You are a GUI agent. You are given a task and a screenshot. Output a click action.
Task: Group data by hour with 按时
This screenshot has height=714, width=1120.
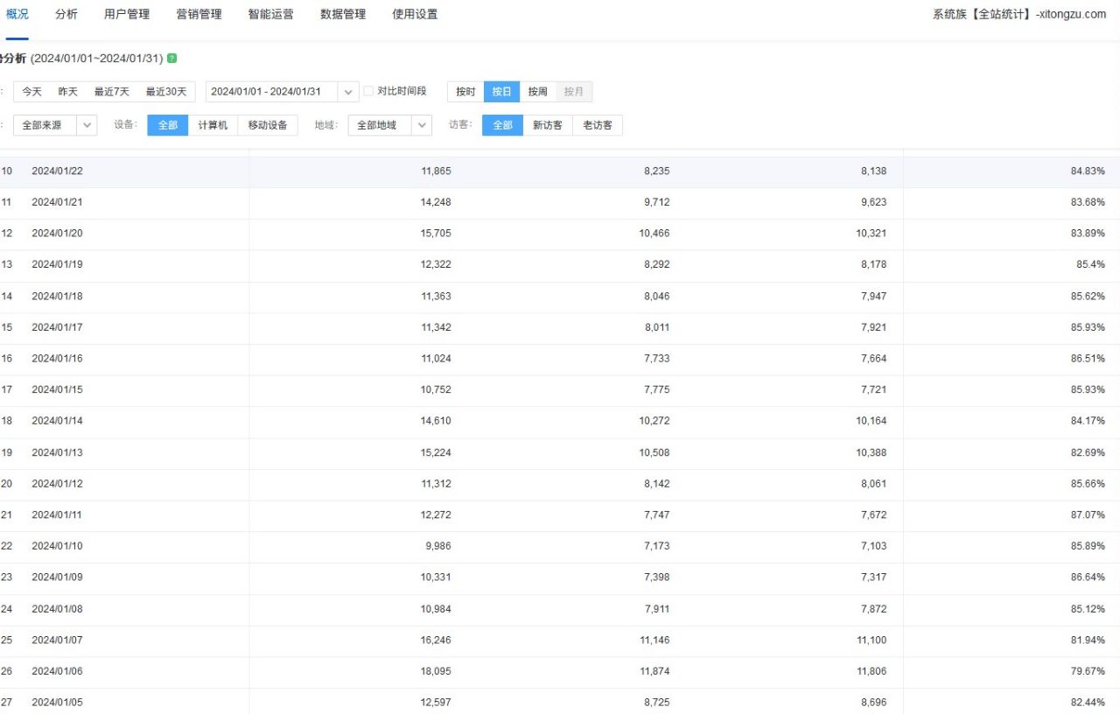point(465,92)
